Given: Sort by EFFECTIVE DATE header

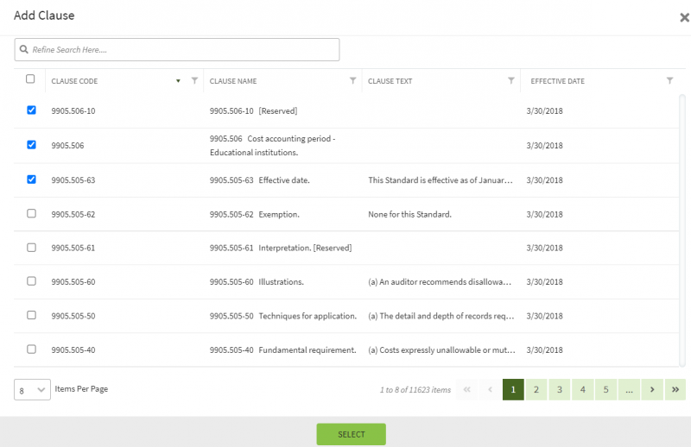Looking at the screenshot, I should coord(557,81).
